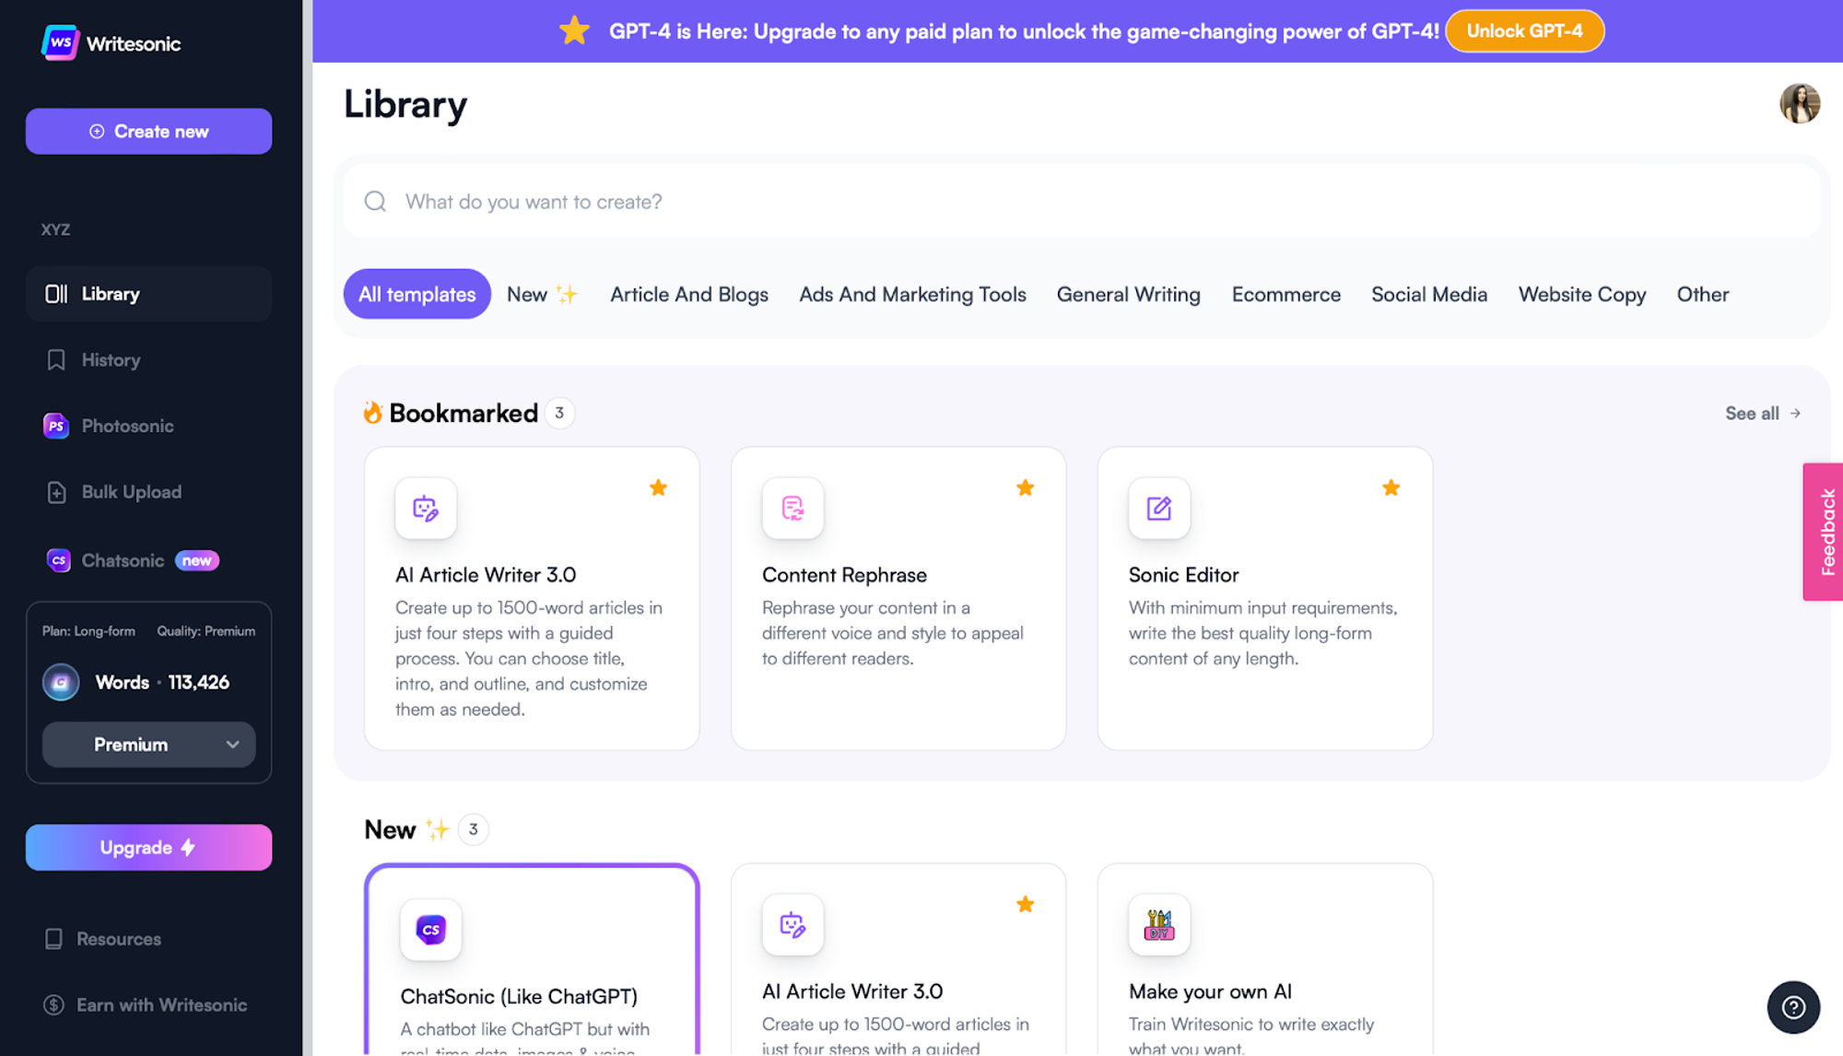The width and height of the screenshot is (1843, 1056).
Task: Open the Make your own AI icon
Action: coord(1158,924)
